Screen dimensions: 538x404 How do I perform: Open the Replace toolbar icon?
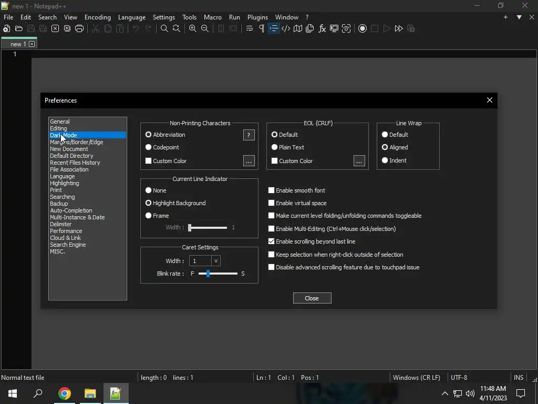pyautogui.click(x=177, y=28)
